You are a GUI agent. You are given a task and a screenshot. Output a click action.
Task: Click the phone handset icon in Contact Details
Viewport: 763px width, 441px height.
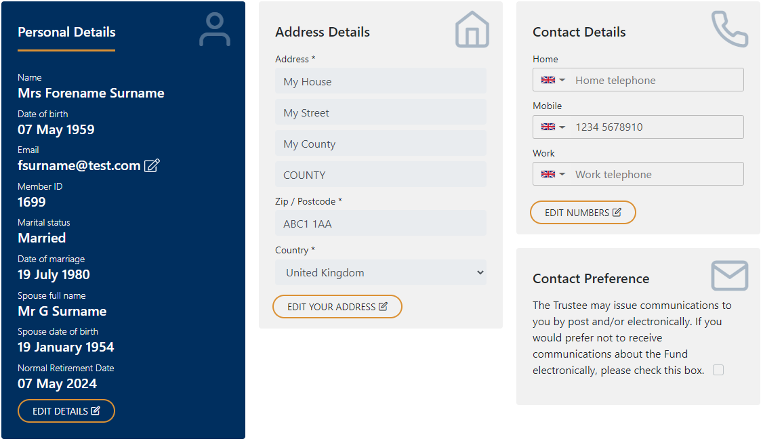730,29
